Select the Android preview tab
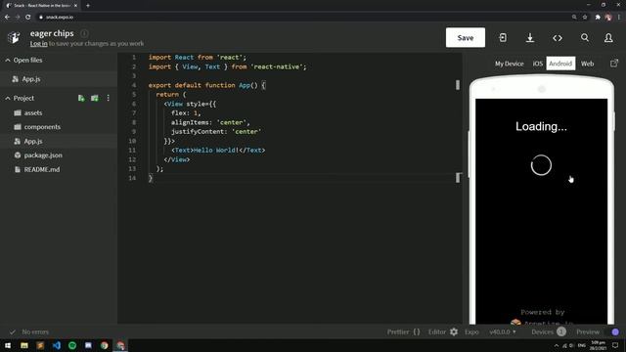The width and height of the screenshot is (626, 352). [560, 64]
